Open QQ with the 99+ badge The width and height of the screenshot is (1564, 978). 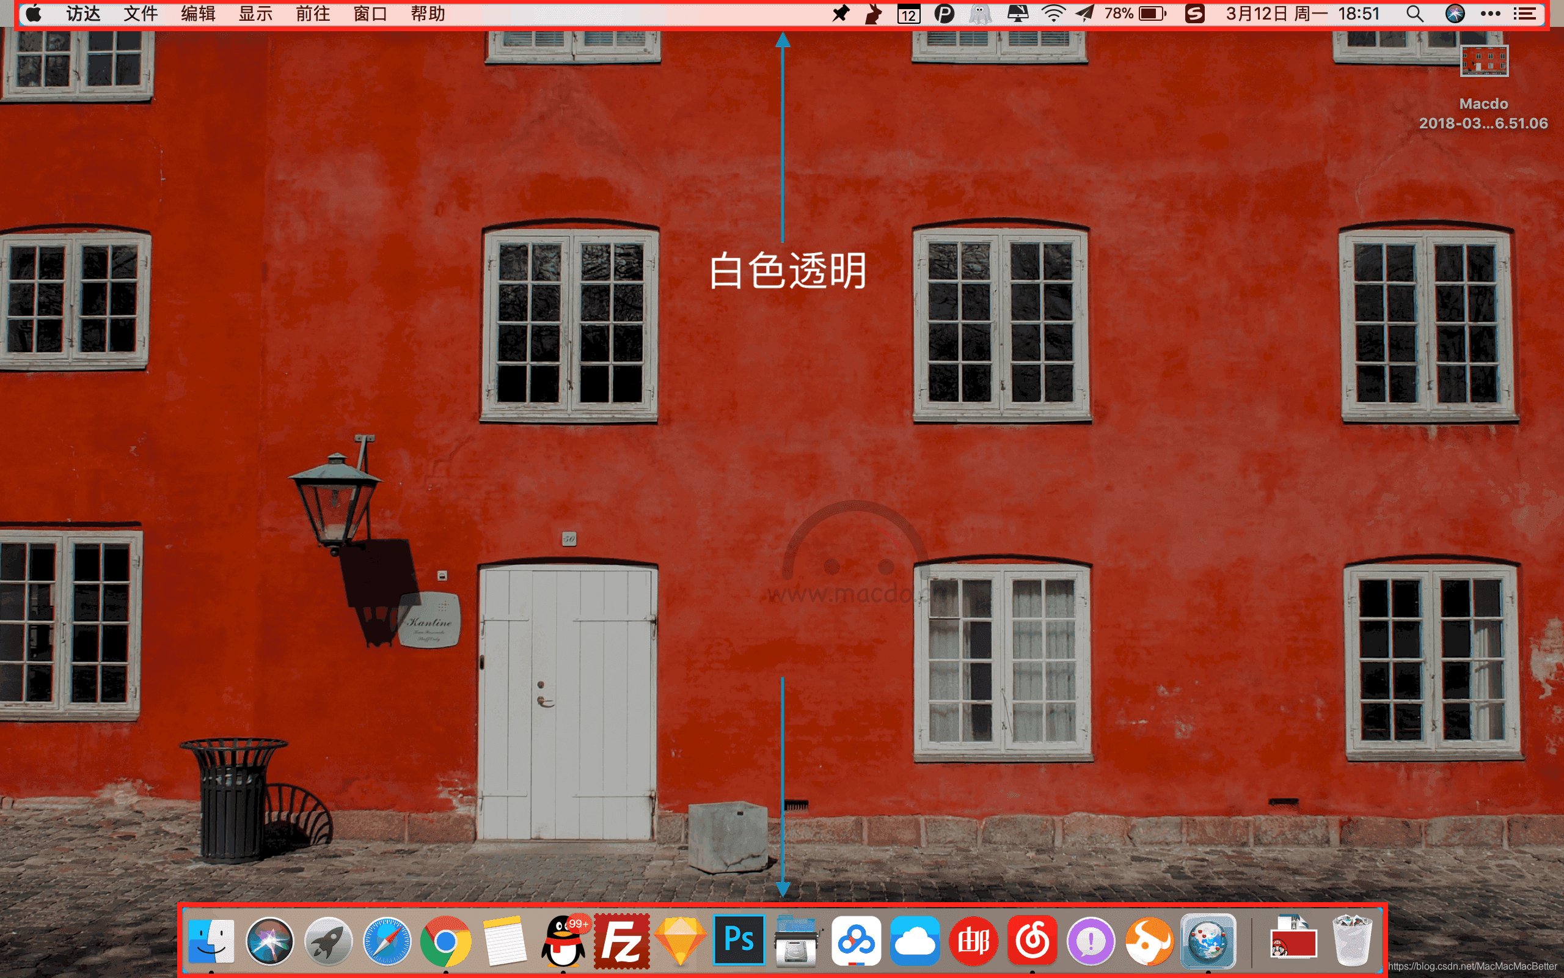[563, 941]
